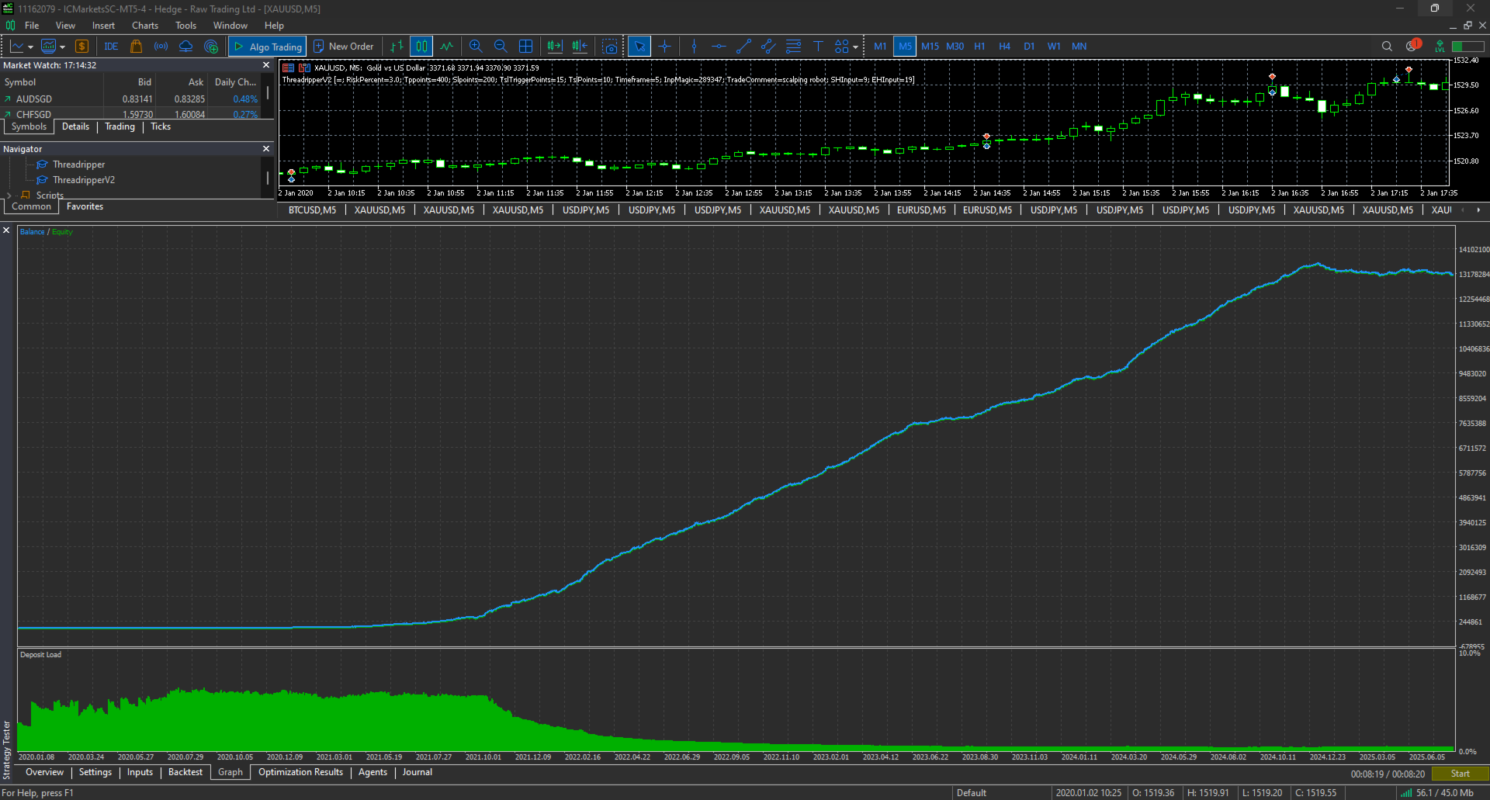Open the VPS cloud hosting icon
Screen dimensions: 1490x800
click(185, 47)
